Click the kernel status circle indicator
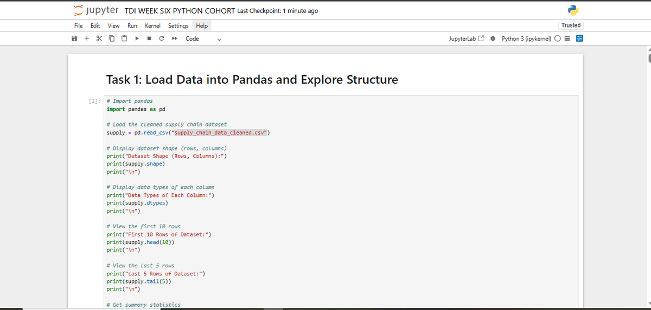This screenshot has width=651, height=310. (559, 39)
